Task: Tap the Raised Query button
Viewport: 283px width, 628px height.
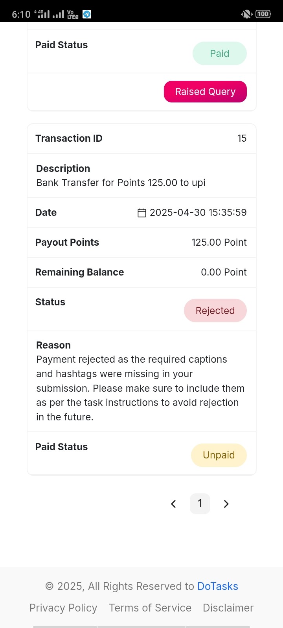Action: [x=205, y=91]
